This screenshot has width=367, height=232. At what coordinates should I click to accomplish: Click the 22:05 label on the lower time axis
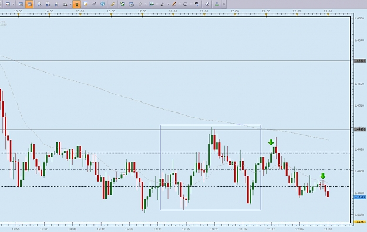click(x=299, y=229)
